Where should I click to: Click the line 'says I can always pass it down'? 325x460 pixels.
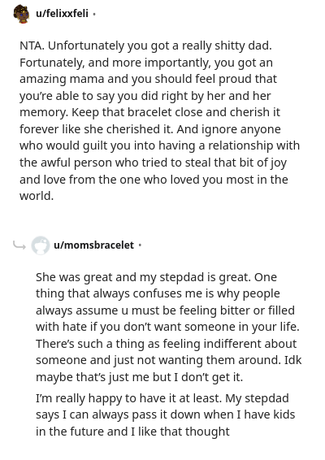point(166,414)
